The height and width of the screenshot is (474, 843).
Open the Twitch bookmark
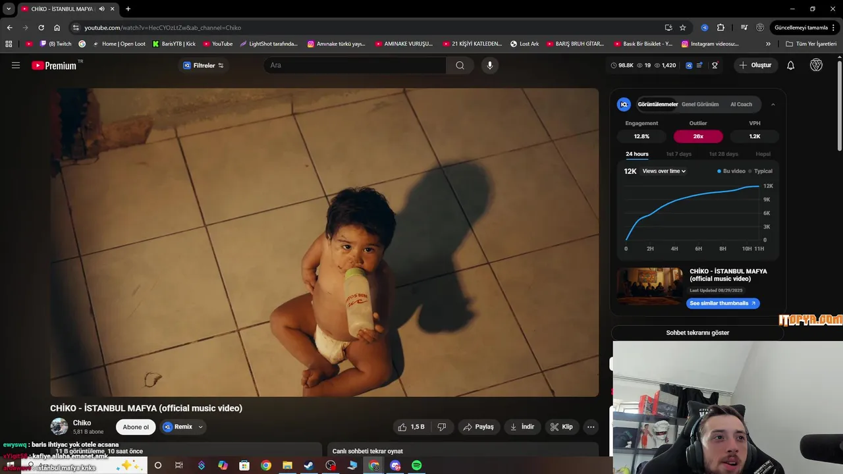pos(55,44)
